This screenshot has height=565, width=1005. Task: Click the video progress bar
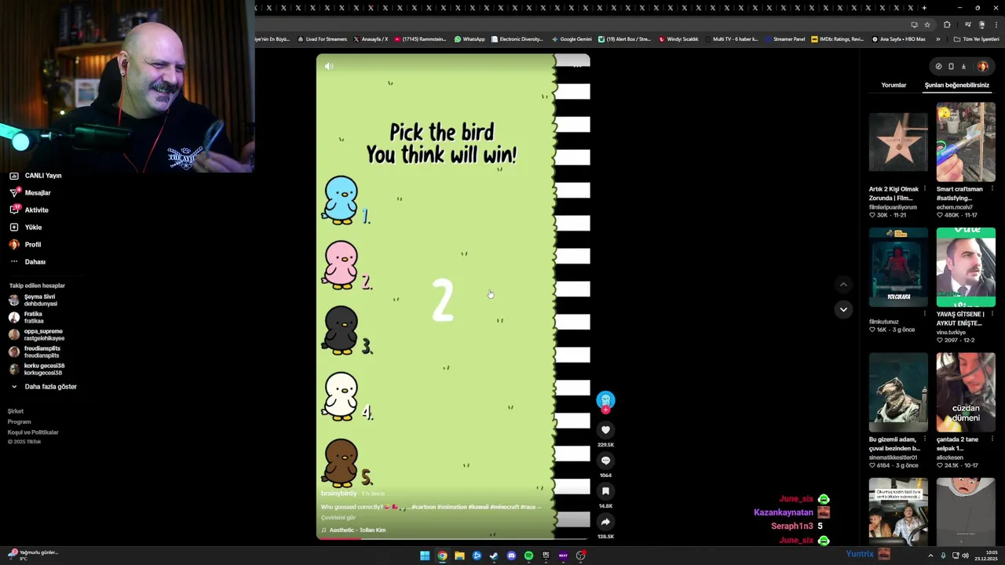click(453, 538)
